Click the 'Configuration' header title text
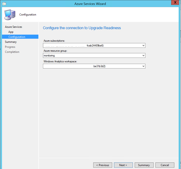181x169 pixels. [x=28, y=15]
